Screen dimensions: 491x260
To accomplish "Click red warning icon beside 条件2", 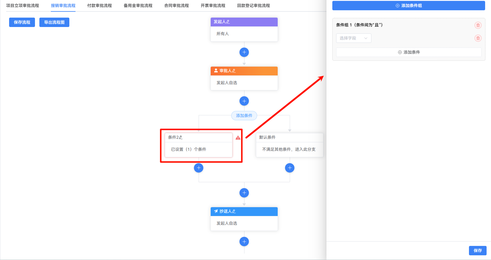I will [x=238, y=138].
